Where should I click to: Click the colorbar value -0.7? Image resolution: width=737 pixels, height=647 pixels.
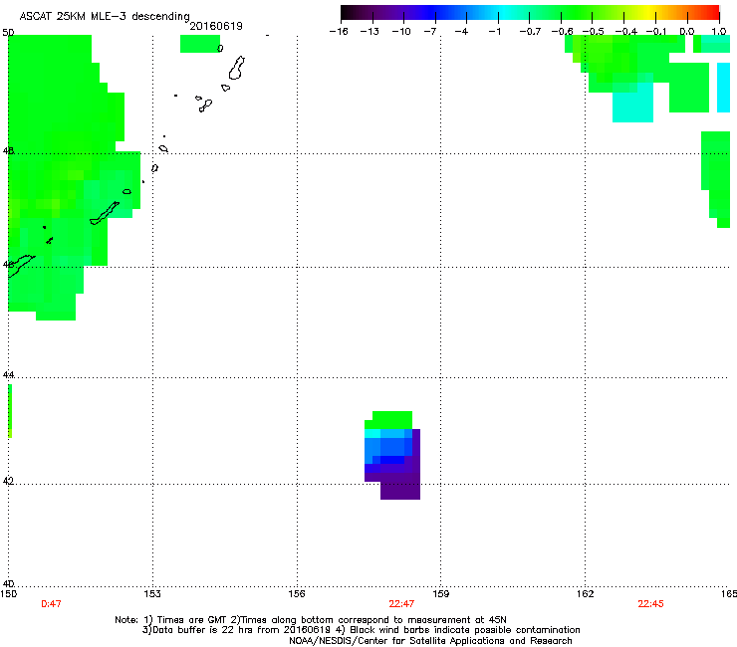click(530, 32)
